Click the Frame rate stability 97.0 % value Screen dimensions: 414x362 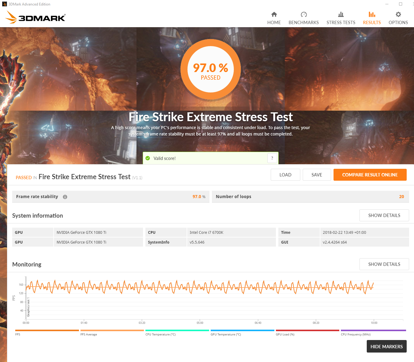coord(199,197)
